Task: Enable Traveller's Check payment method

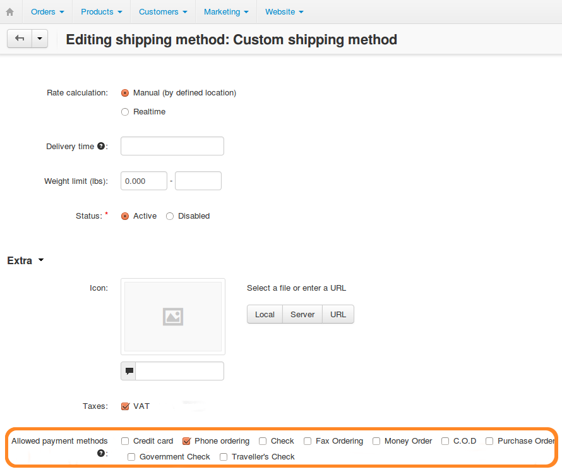Action: (224, 457)
